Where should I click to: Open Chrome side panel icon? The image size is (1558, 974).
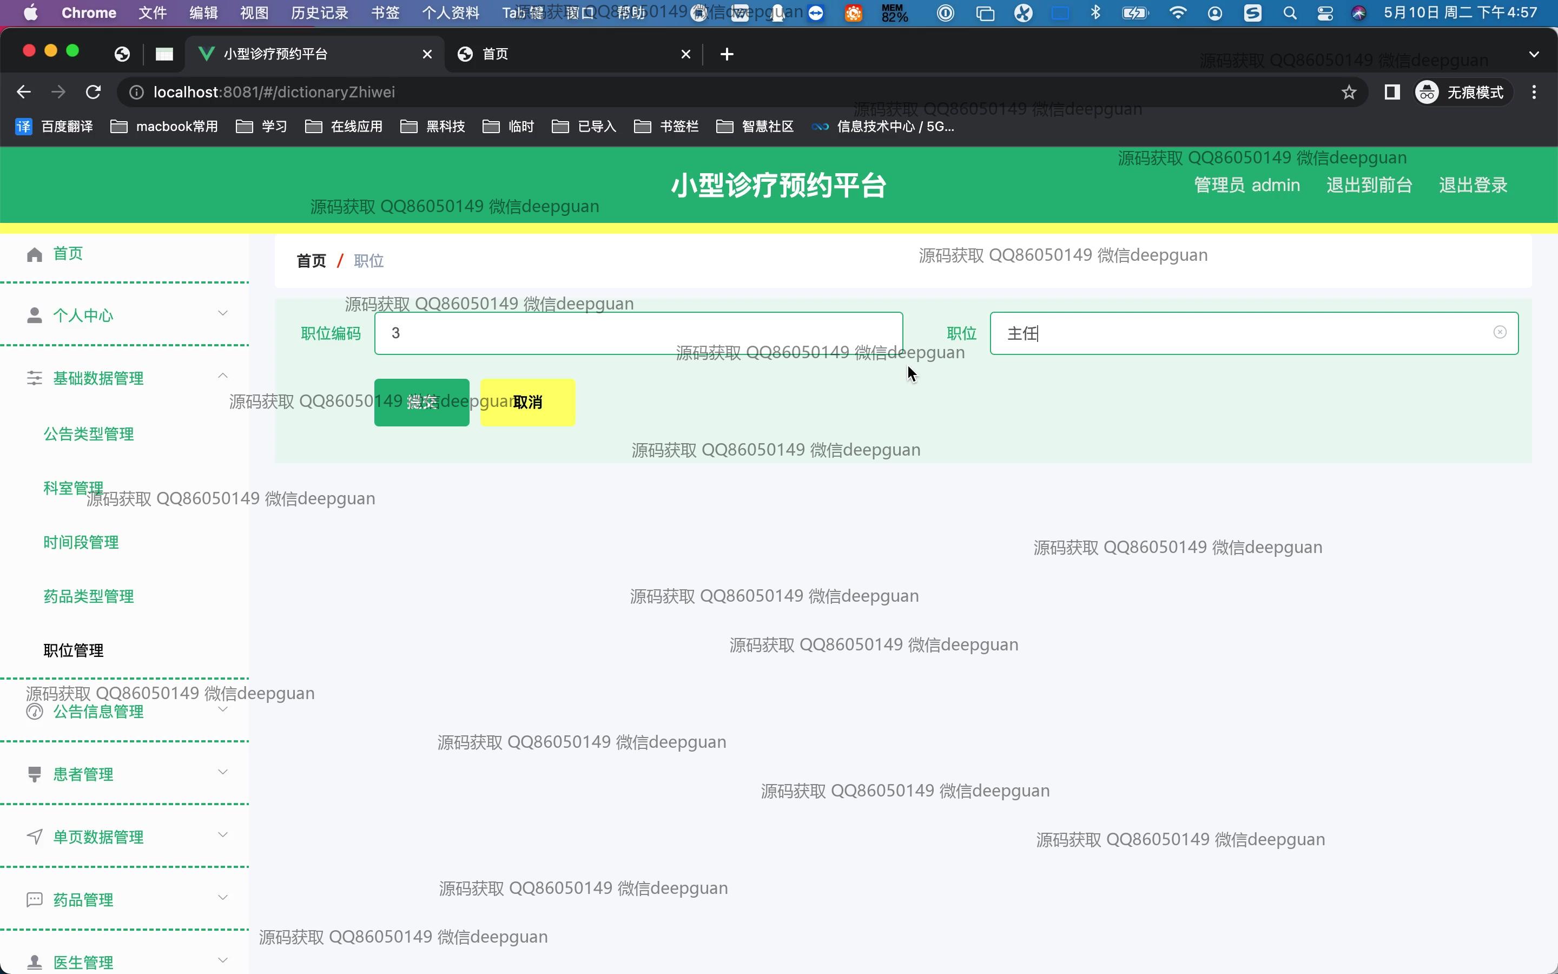pos(1391,92)
